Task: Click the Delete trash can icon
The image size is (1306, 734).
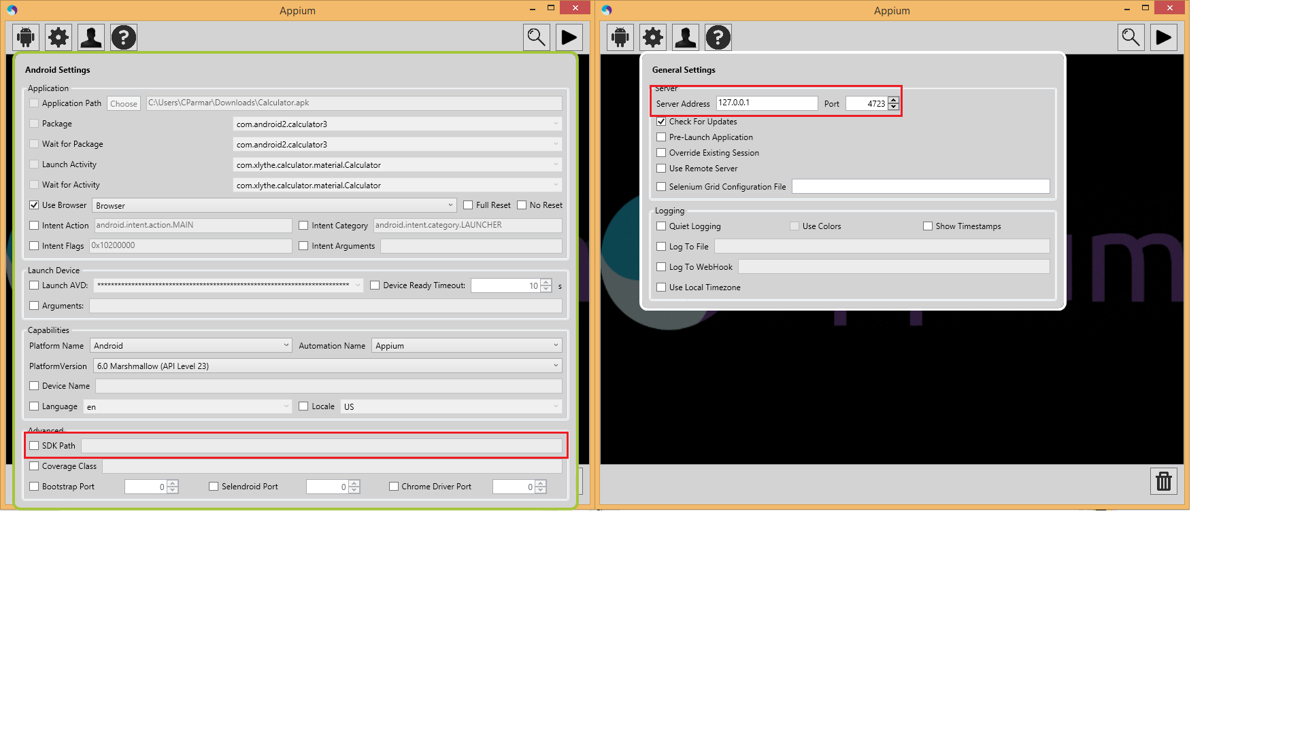Action: coord(1163,481)
